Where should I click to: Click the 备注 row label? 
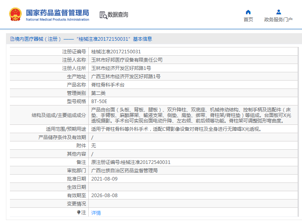coord(81,162)
